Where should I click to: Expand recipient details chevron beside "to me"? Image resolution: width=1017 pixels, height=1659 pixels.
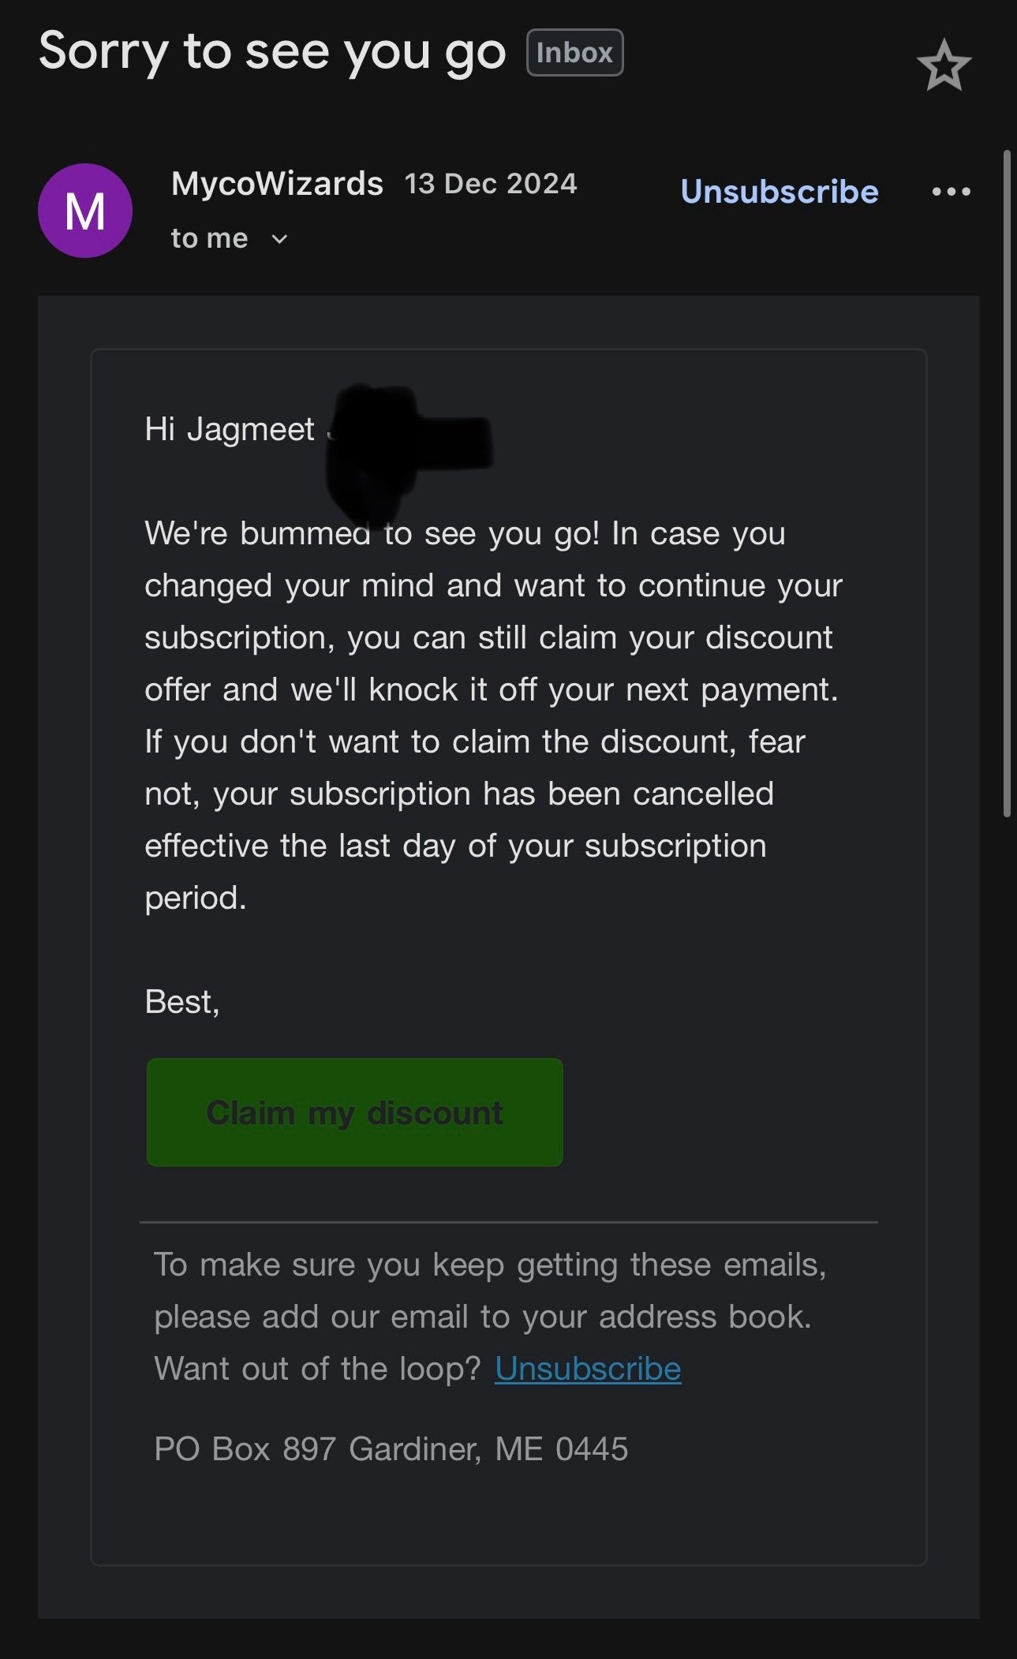click(279, 239)
